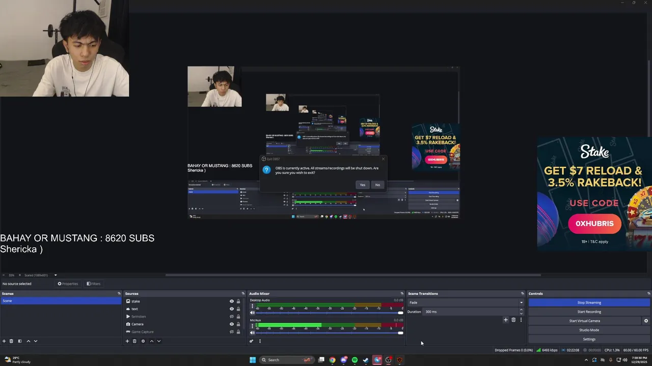Hide the Camera source with eye icon
Screen dimensions: 652x366
(x=232, y=324)
